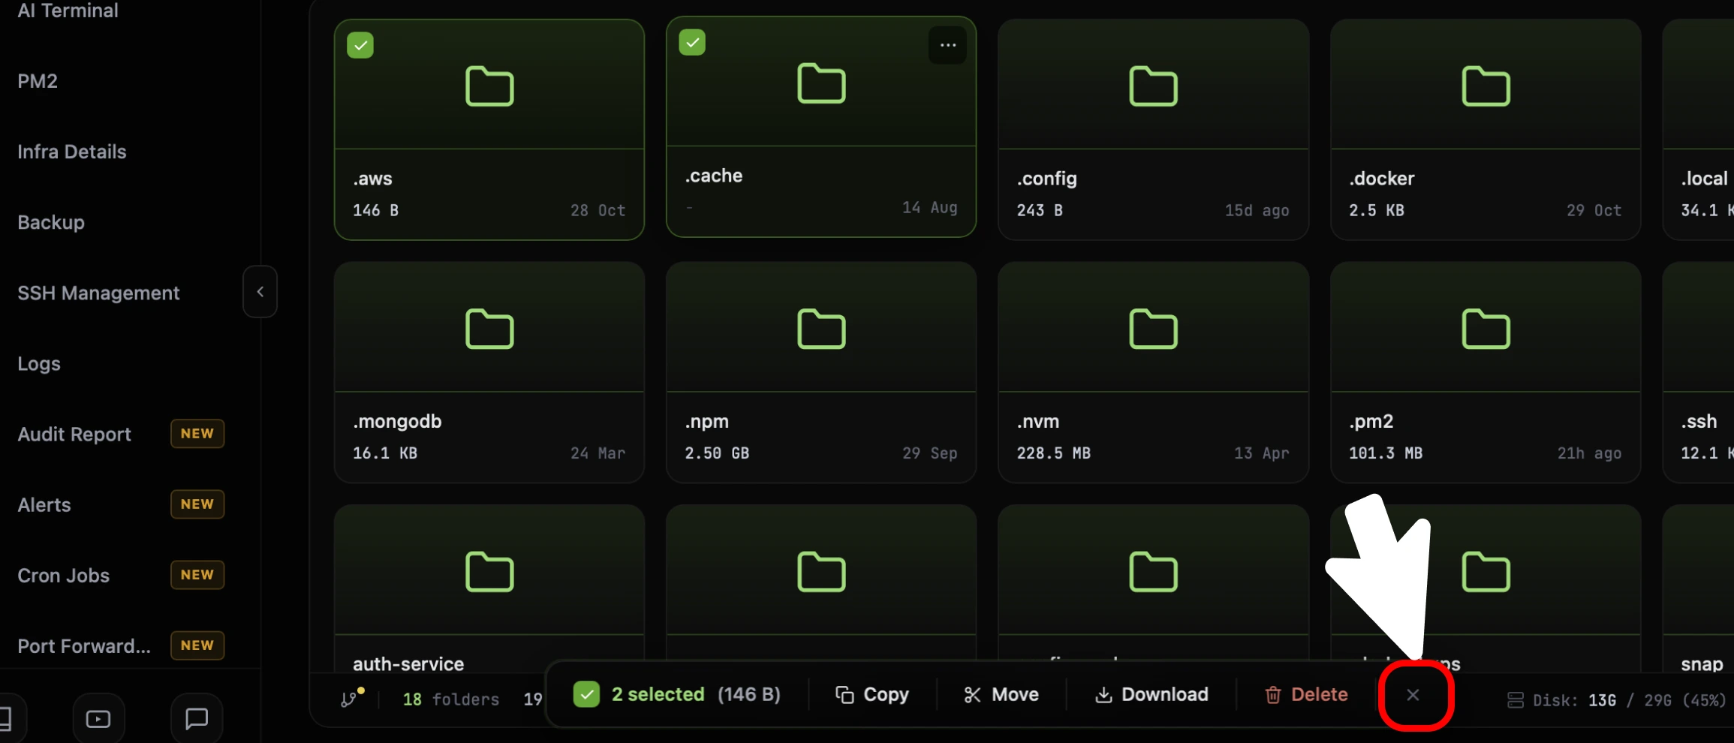
Task: Open Audit Report in the sidebar
Action: 74,434
